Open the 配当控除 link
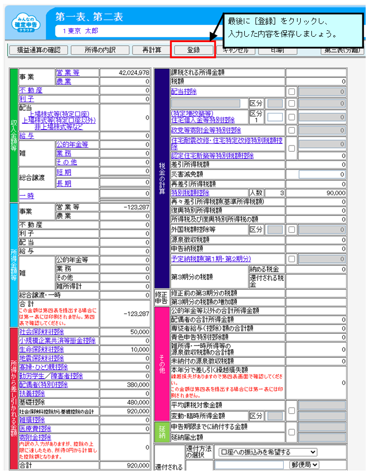371x475 pixels. [x=184, y=92]
